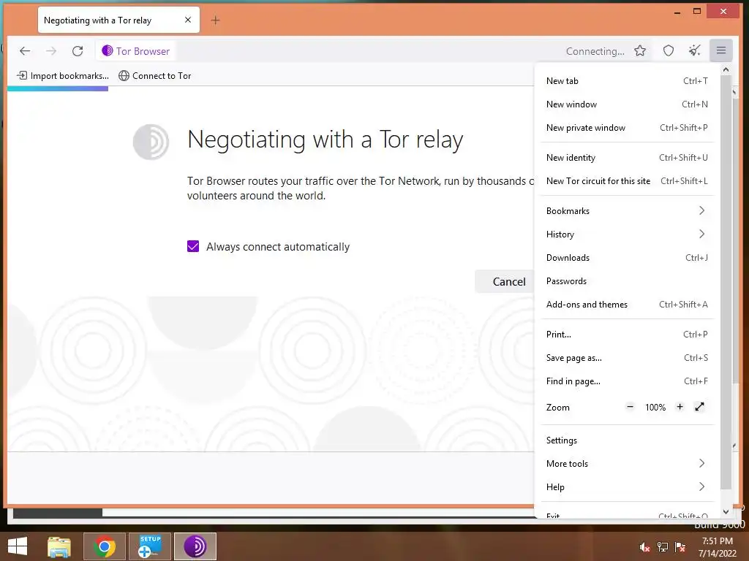
Task: Expand the Bookmarks submenu
Action: (627, 211)
